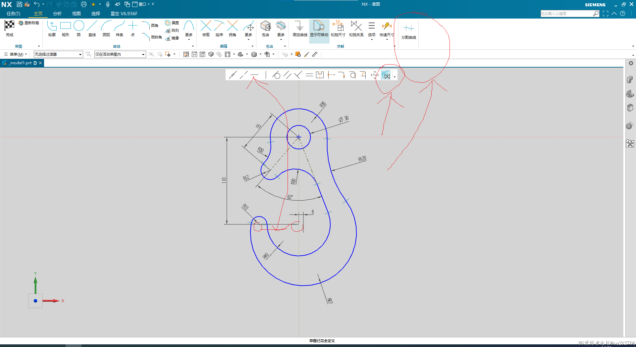
Task: Select the Spline (样条) tool
Action: [x=120, y=28]
